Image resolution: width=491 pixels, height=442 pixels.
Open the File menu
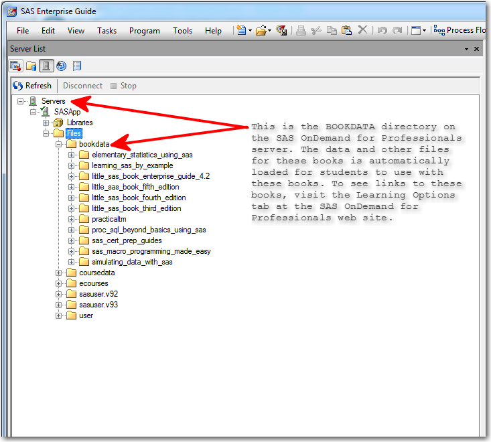23,31
